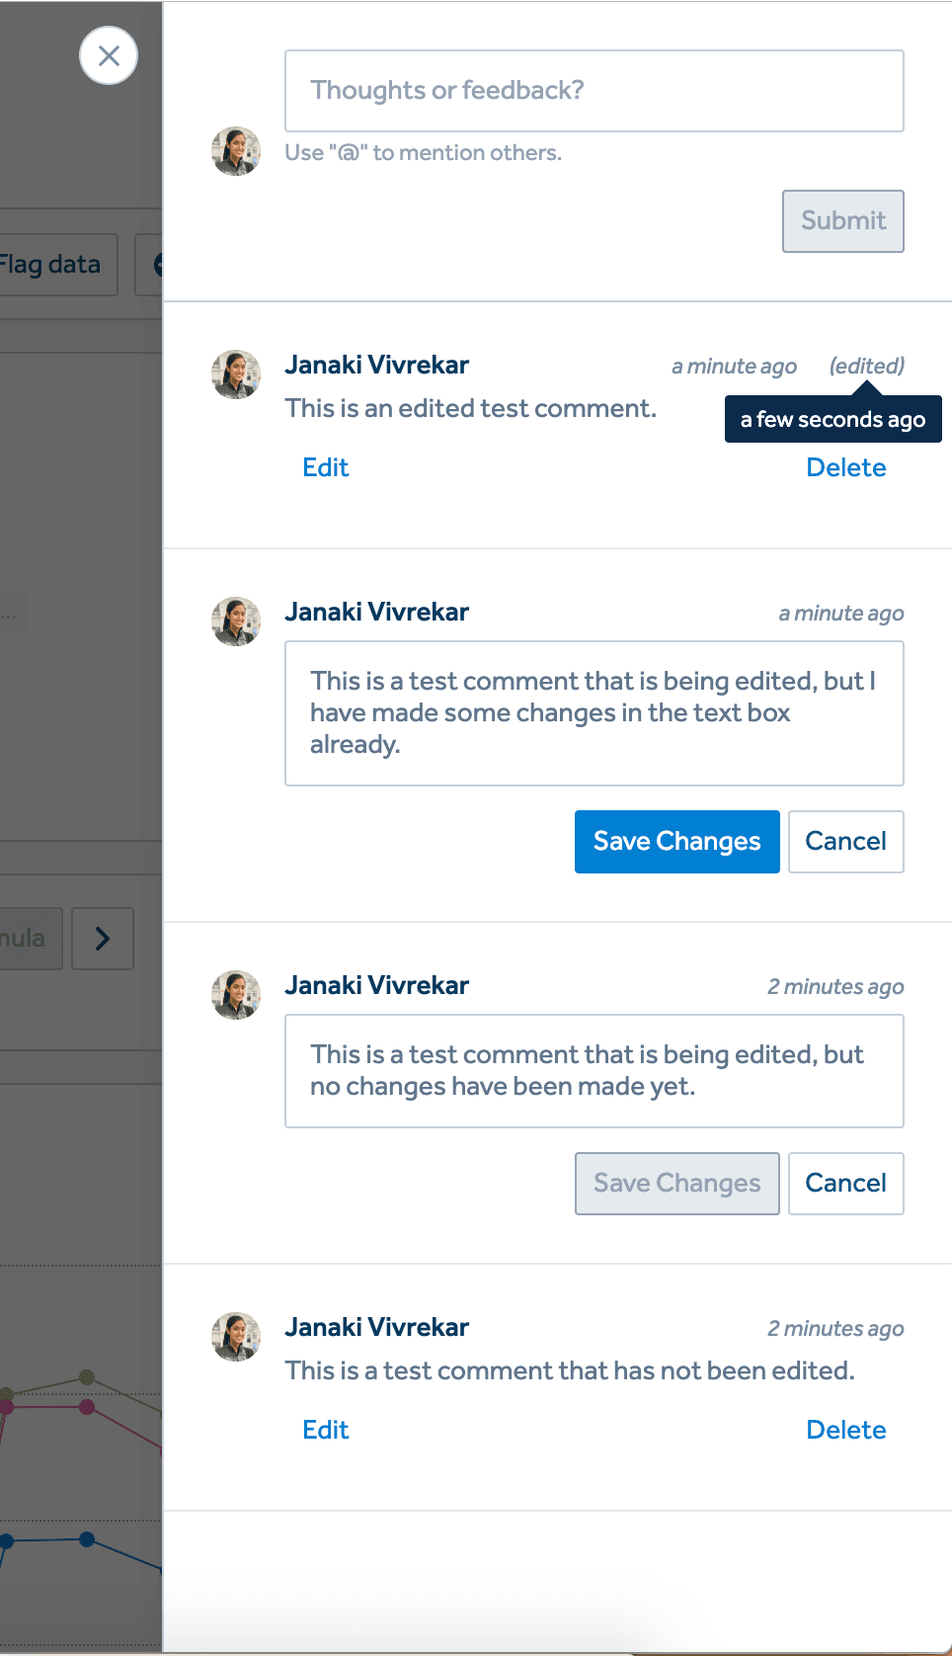Click the right chevron arrow button

tap(103, 939)
